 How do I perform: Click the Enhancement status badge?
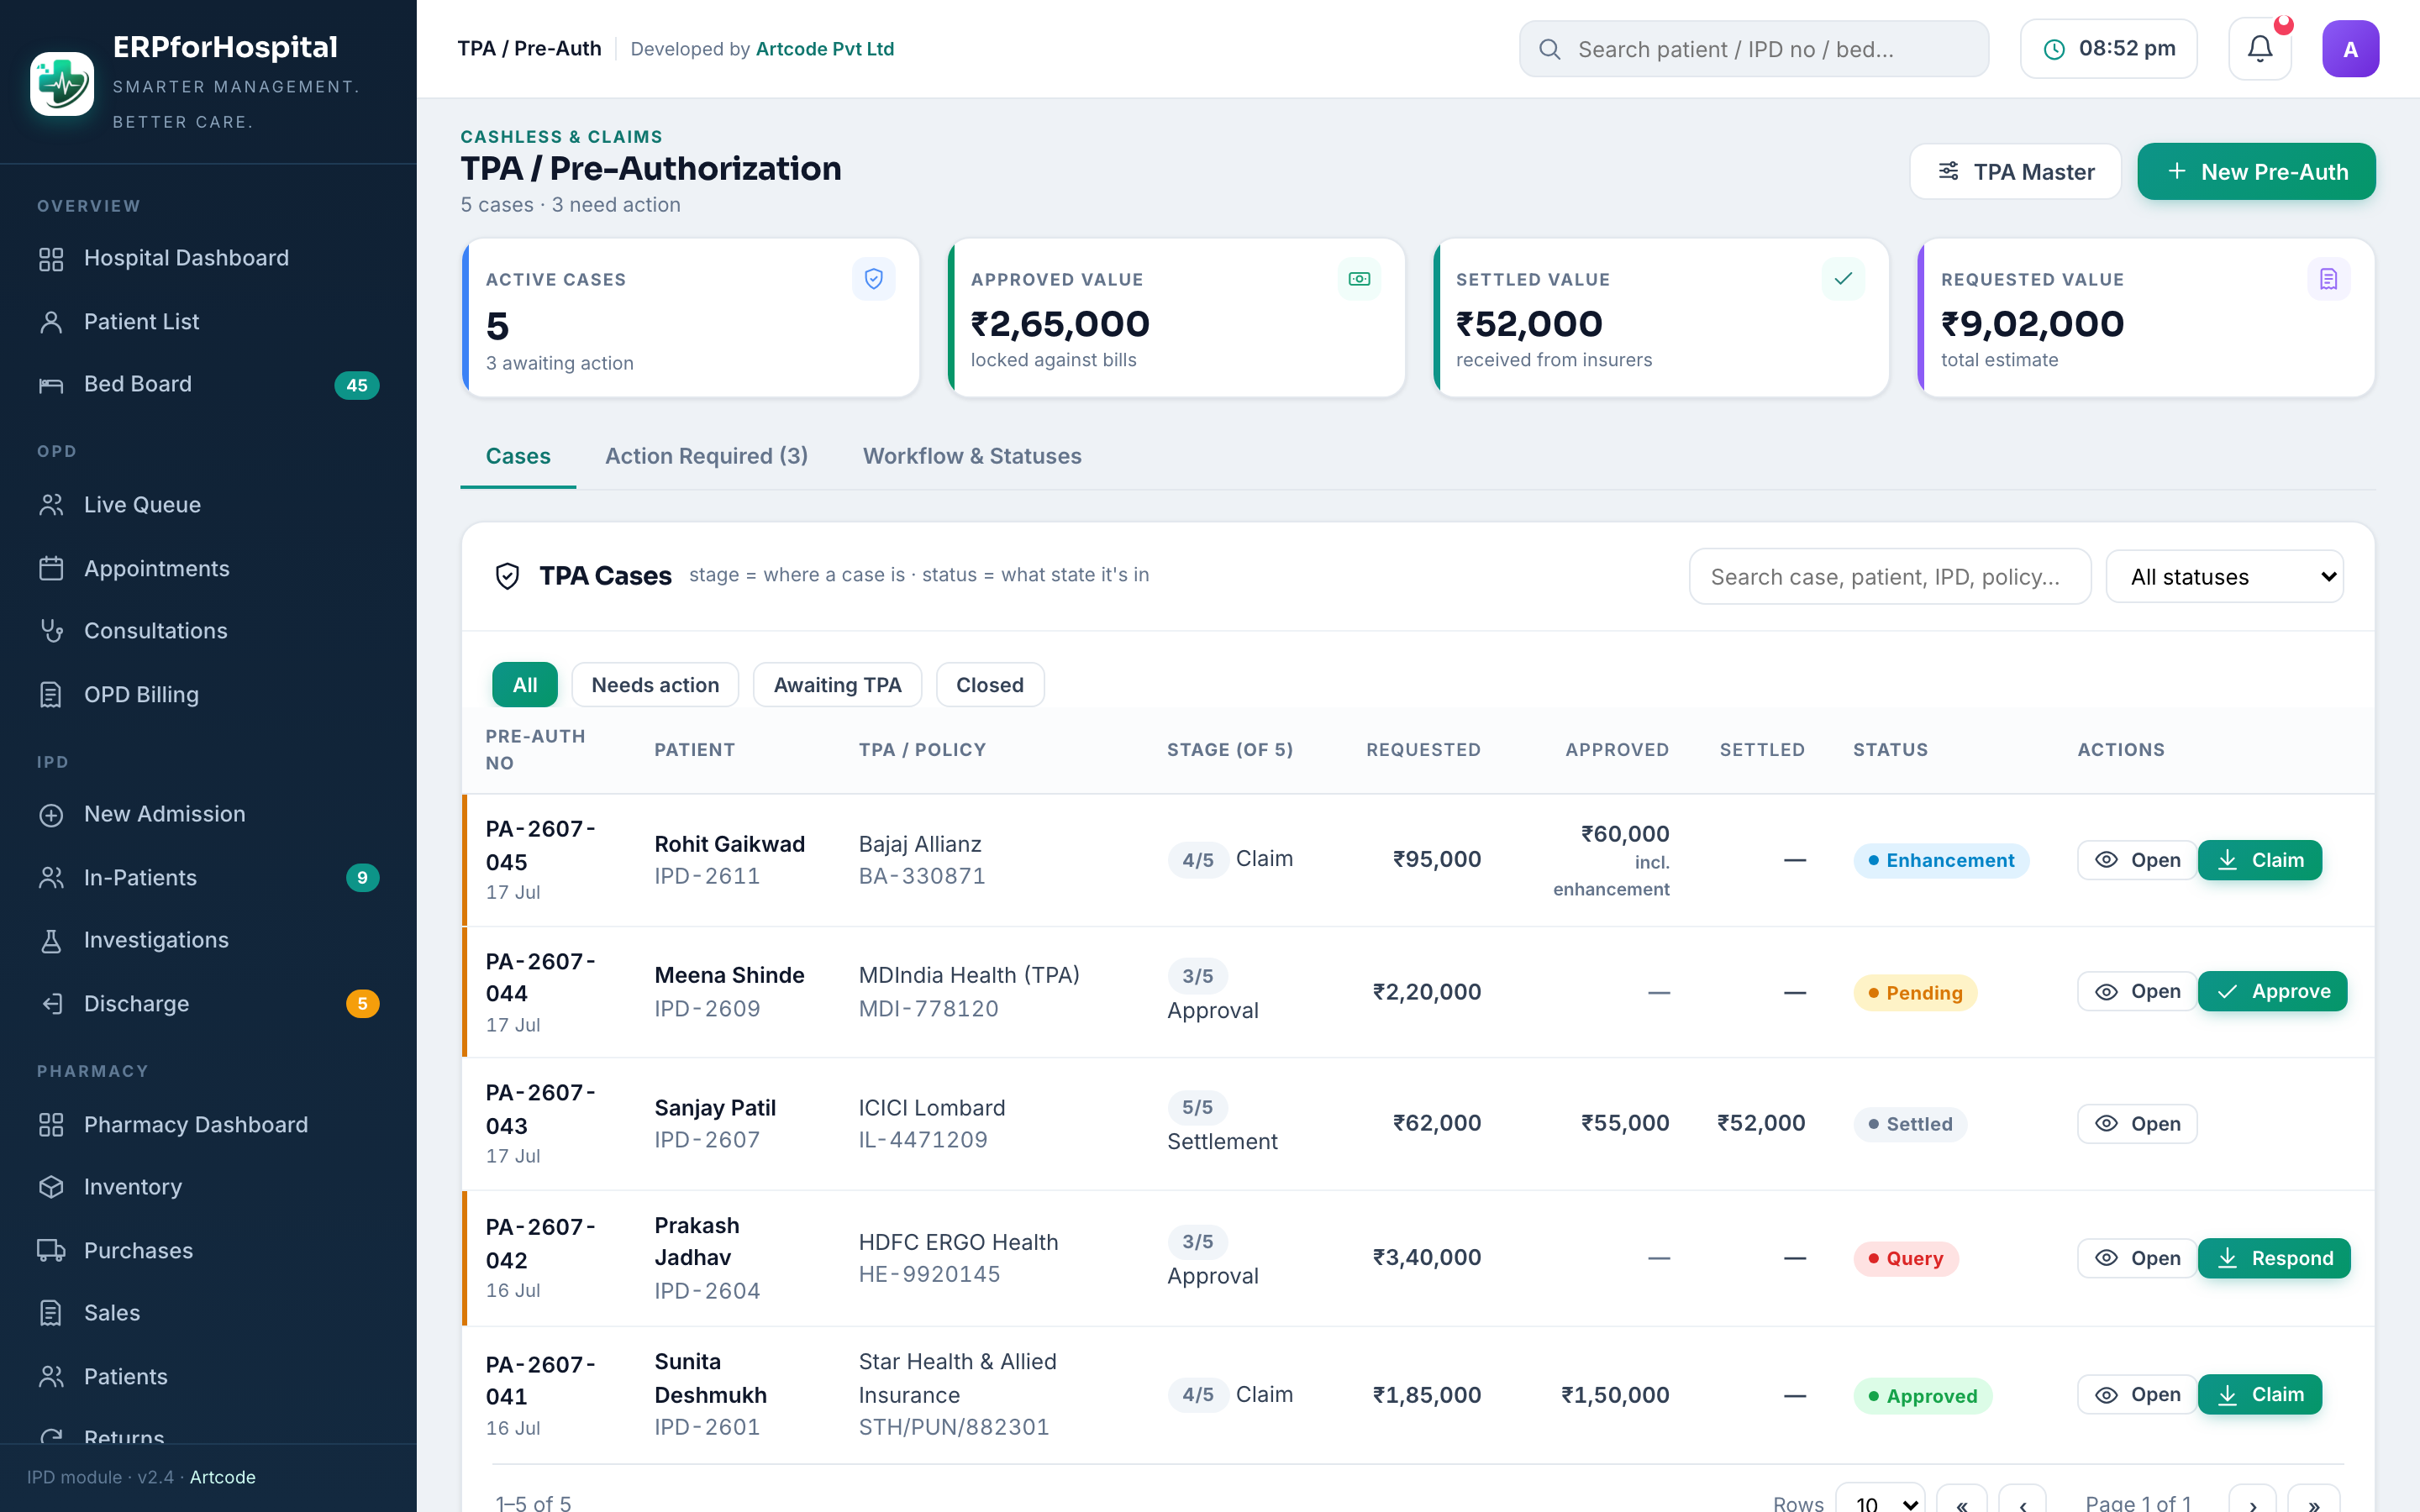coord(1941,861)
